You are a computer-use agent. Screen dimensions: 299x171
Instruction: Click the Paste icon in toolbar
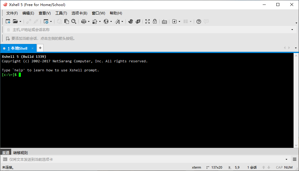tap(67, 21)
